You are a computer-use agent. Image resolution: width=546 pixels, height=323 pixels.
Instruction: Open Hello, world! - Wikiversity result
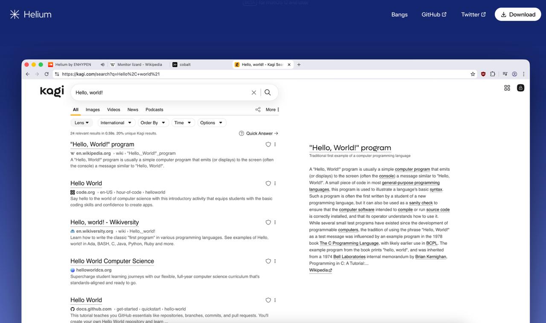pyautogui.click(x=105, y=222)
